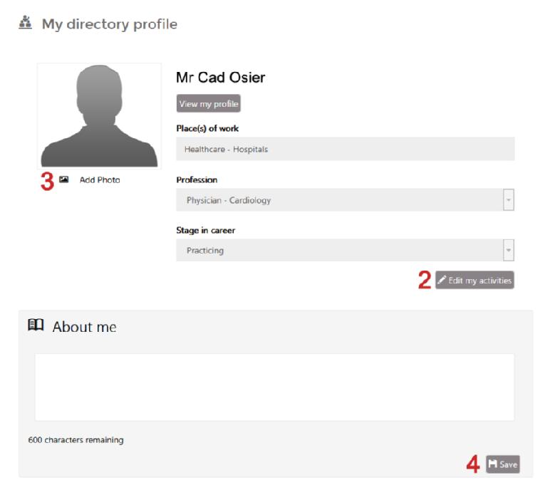Expand the Profession dropdown arrow
Screen dimensions: 545x485
[509, 200]
